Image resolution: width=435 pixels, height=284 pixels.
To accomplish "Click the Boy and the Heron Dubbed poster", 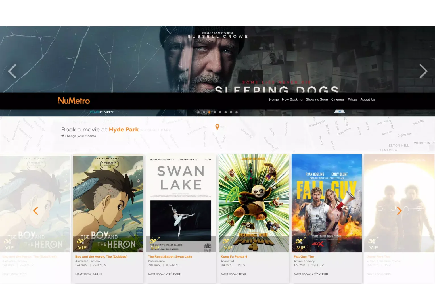I will coord(108,203).
